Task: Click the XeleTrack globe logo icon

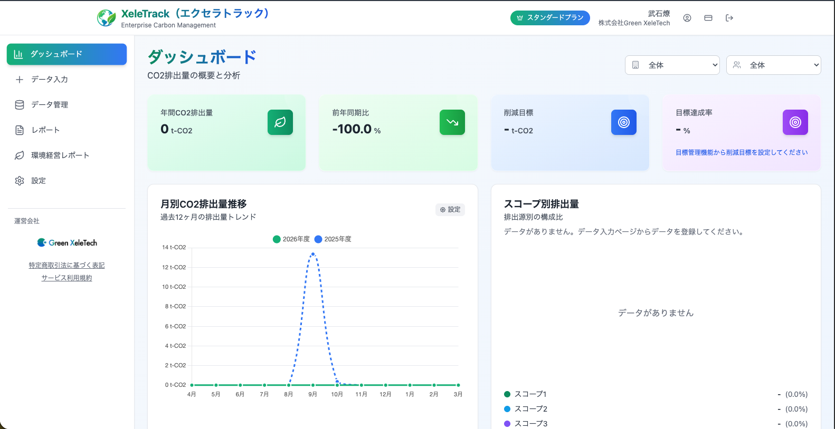Action: click(107, 18)
